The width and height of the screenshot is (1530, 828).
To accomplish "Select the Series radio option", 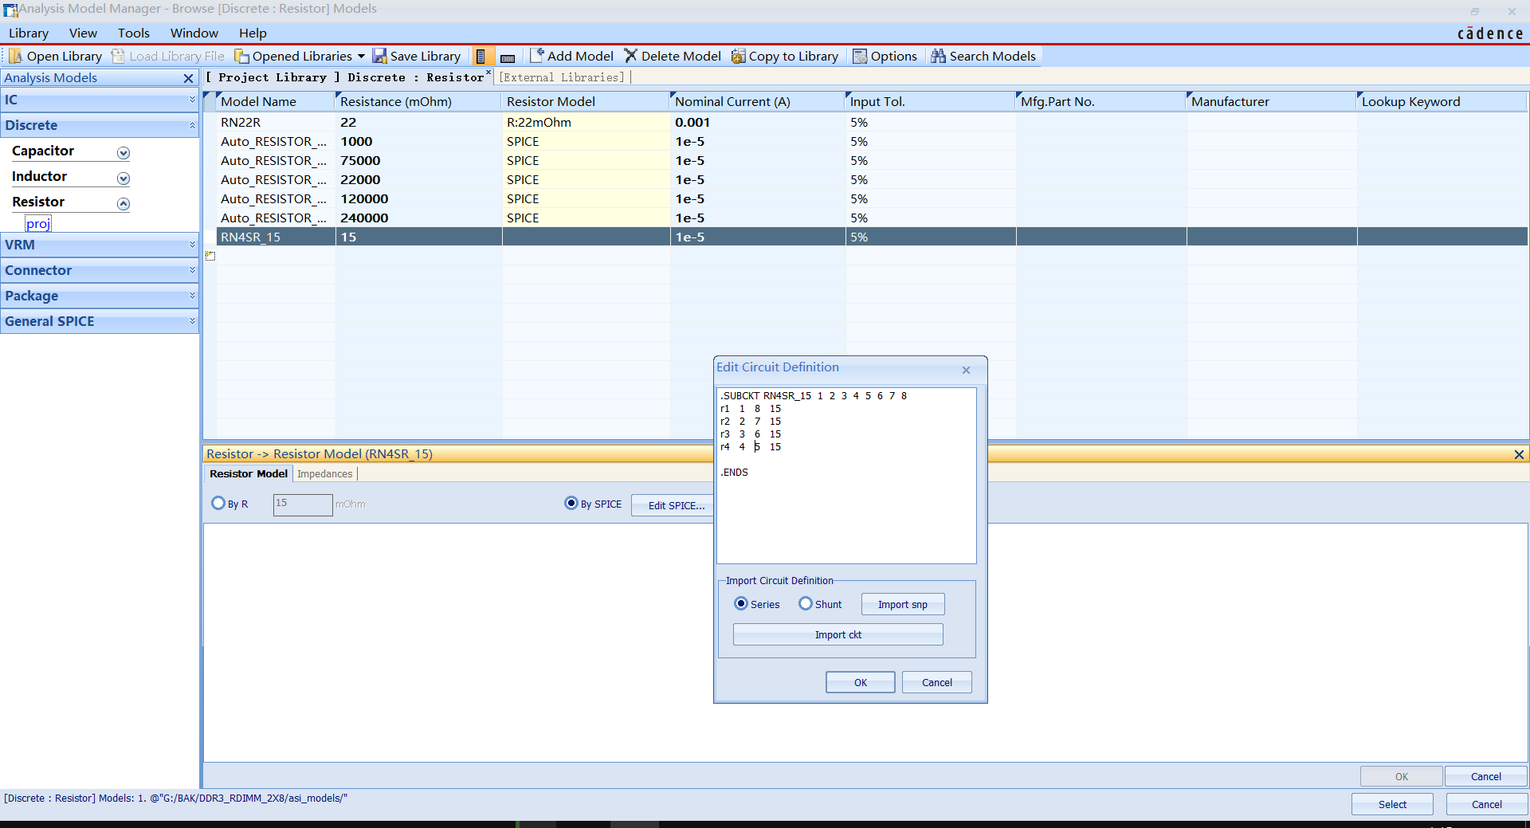I will (741, 604).
